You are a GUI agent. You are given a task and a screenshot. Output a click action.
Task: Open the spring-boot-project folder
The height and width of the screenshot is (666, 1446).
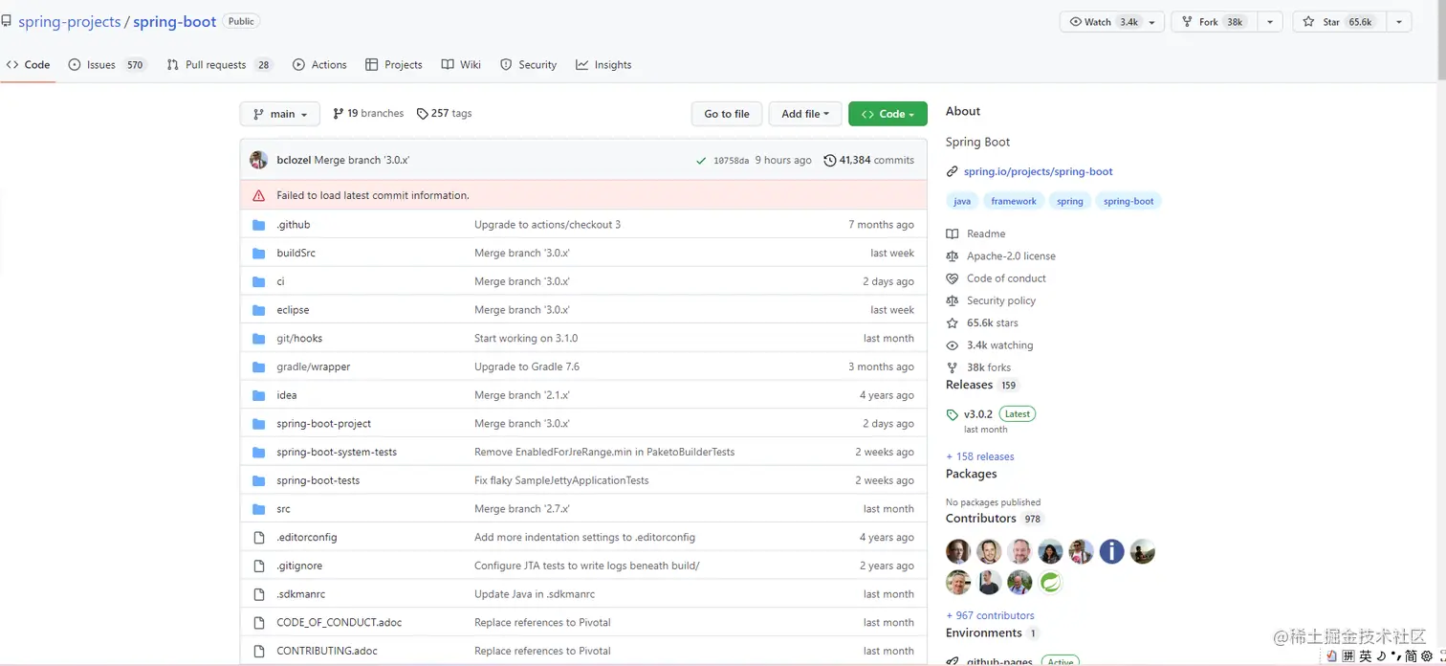click(323, 424)
